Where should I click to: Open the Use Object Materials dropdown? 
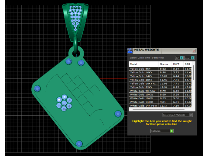tap(178, 115)
